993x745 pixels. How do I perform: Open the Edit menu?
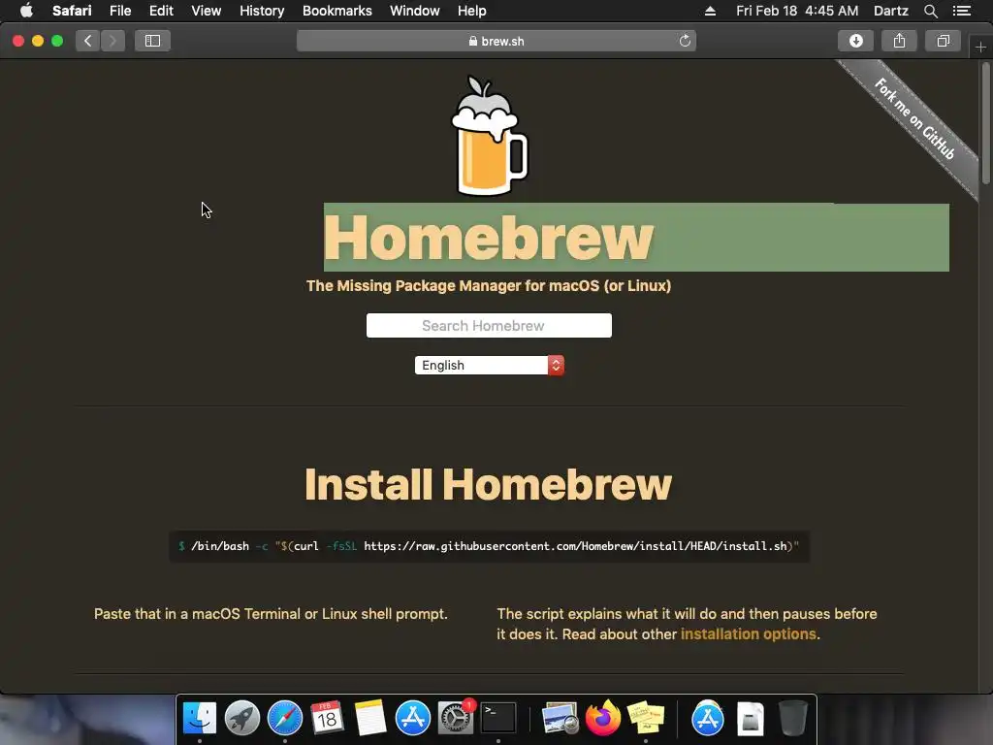pos(161,11)
